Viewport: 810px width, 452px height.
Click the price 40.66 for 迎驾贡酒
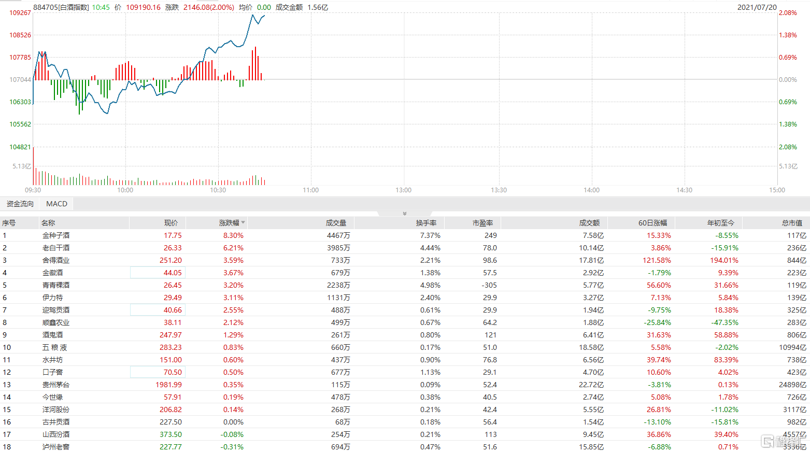point(173,310)
